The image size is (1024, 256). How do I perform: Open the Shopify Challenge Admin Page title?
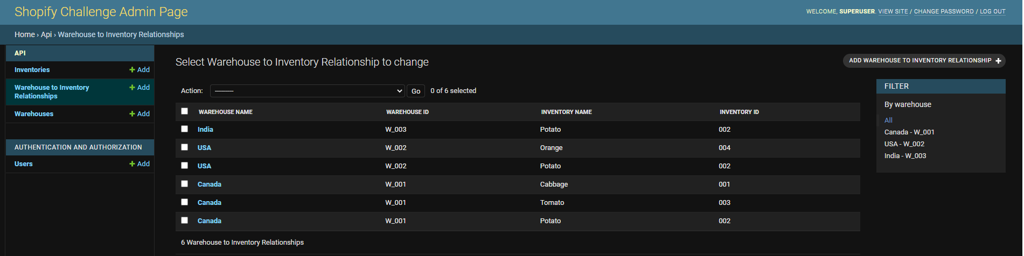[x=101, y=12]
